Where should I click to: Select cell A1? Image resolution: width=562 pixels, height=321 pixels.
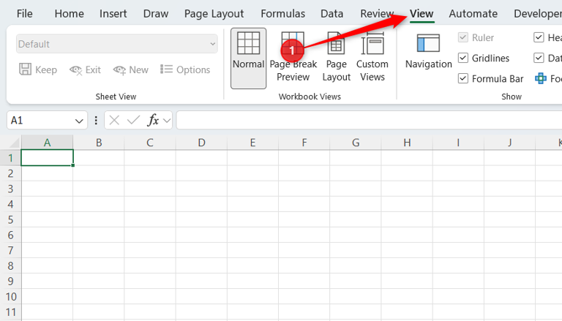pos(48,158)
